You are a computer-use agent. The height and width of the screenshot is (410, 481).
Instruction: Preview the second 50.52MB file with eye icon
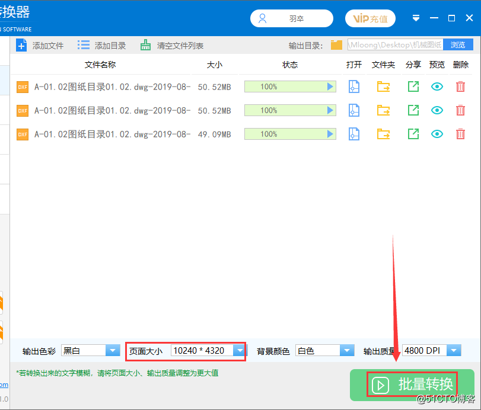(437, 110)
